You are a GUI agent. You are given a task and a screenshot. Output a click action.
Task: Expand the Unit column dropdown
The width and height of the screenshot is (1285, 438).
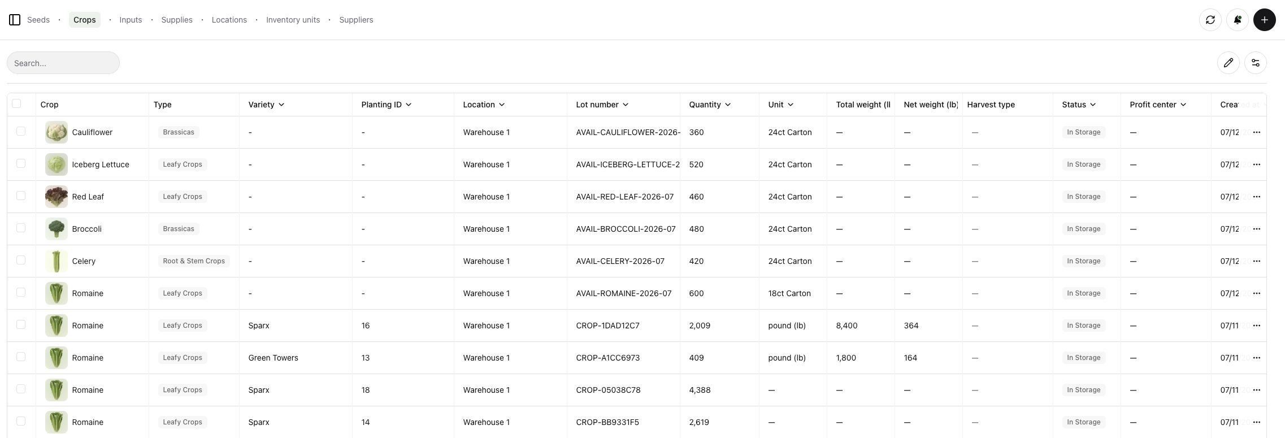(791, 105)
